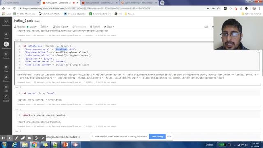263x148 pixels.
Task: Click the battery indicator in system tray
Action: point(222,145)
